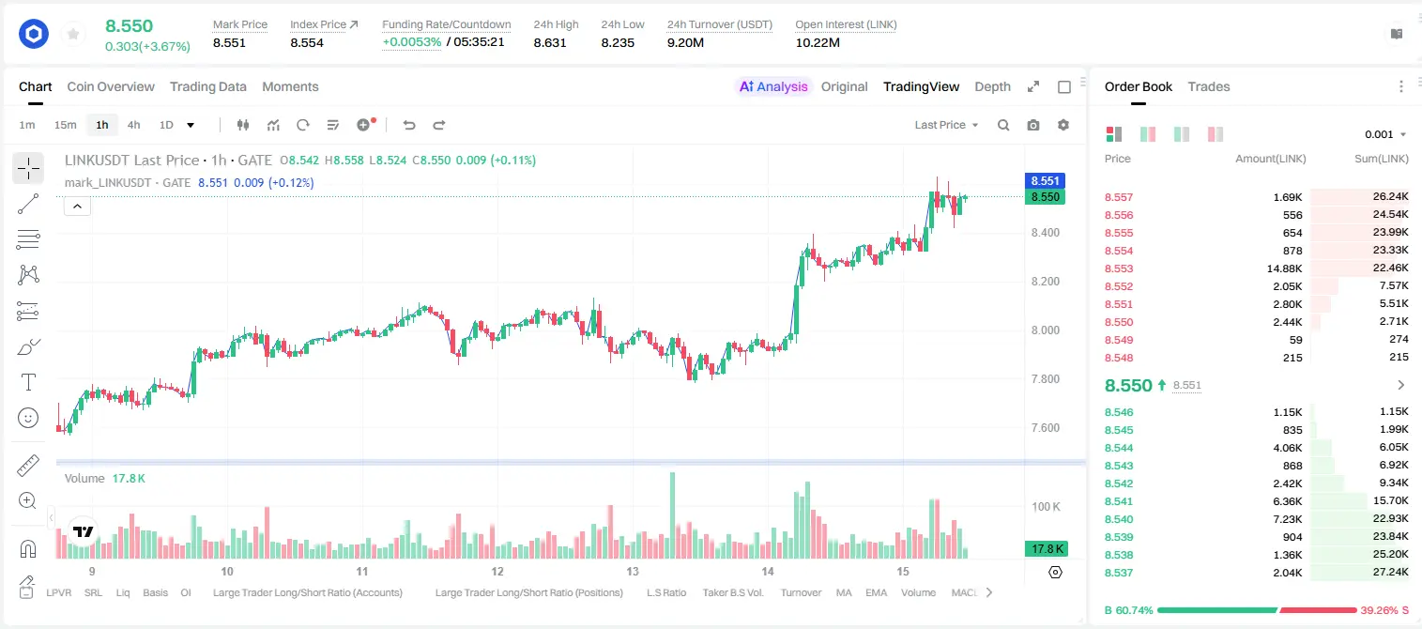The height and width of the screenshot is (629, 1422).
Task: Expand the order book 0.001 precision dropdown
Action: pyautogui.click(x=1385, y=134)
